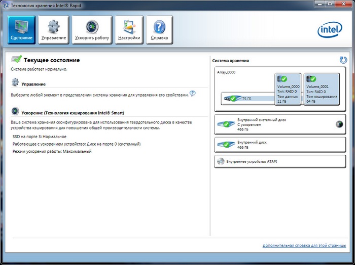Click the ATAPI disc icon
Image resolution: width=355 pixels, height=265 pixels.
(x=221, y=161)
